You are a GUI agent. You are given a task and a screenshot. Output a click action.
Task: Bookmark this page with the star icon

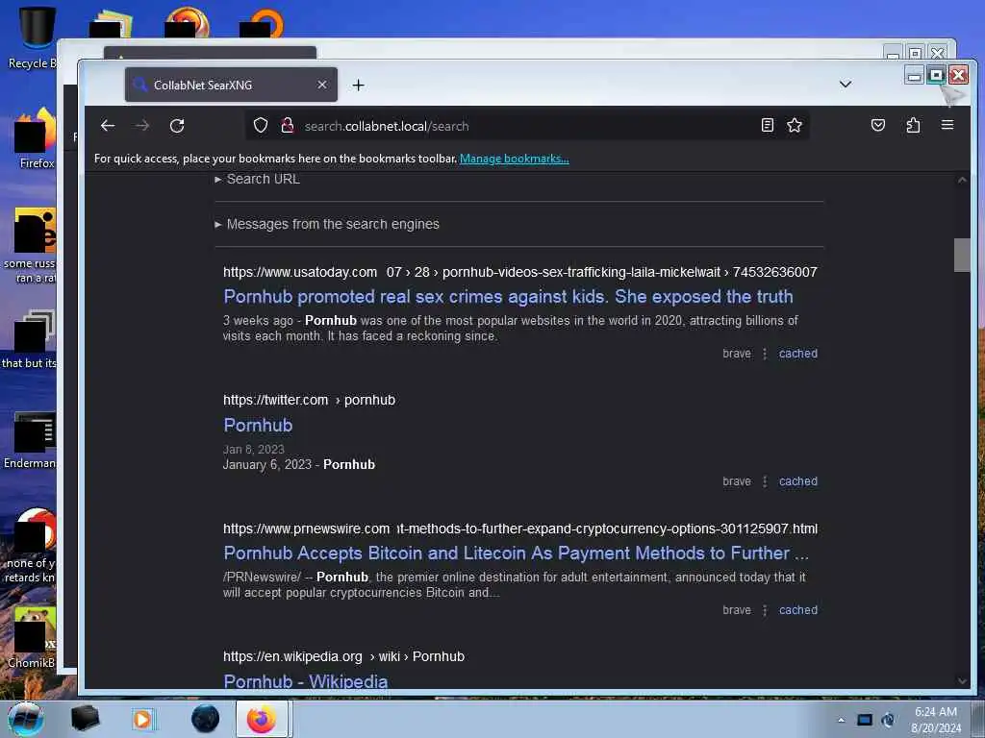click(795, 126)
